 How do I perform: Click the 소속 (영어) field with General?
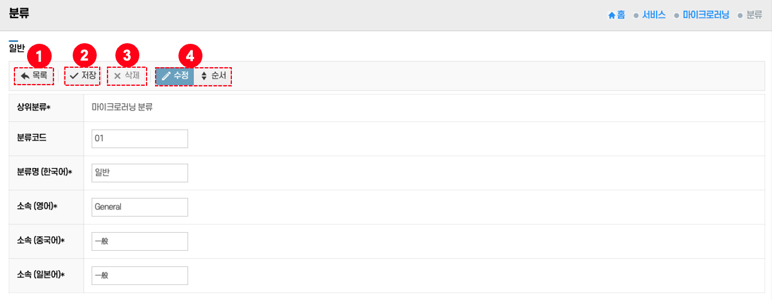pos(139,207)
